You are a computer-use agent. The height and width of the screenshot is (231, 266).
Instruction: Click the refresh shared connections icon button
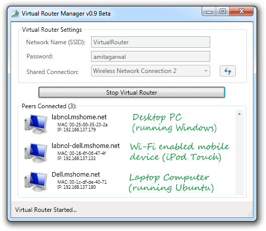[x=227, y=71]
